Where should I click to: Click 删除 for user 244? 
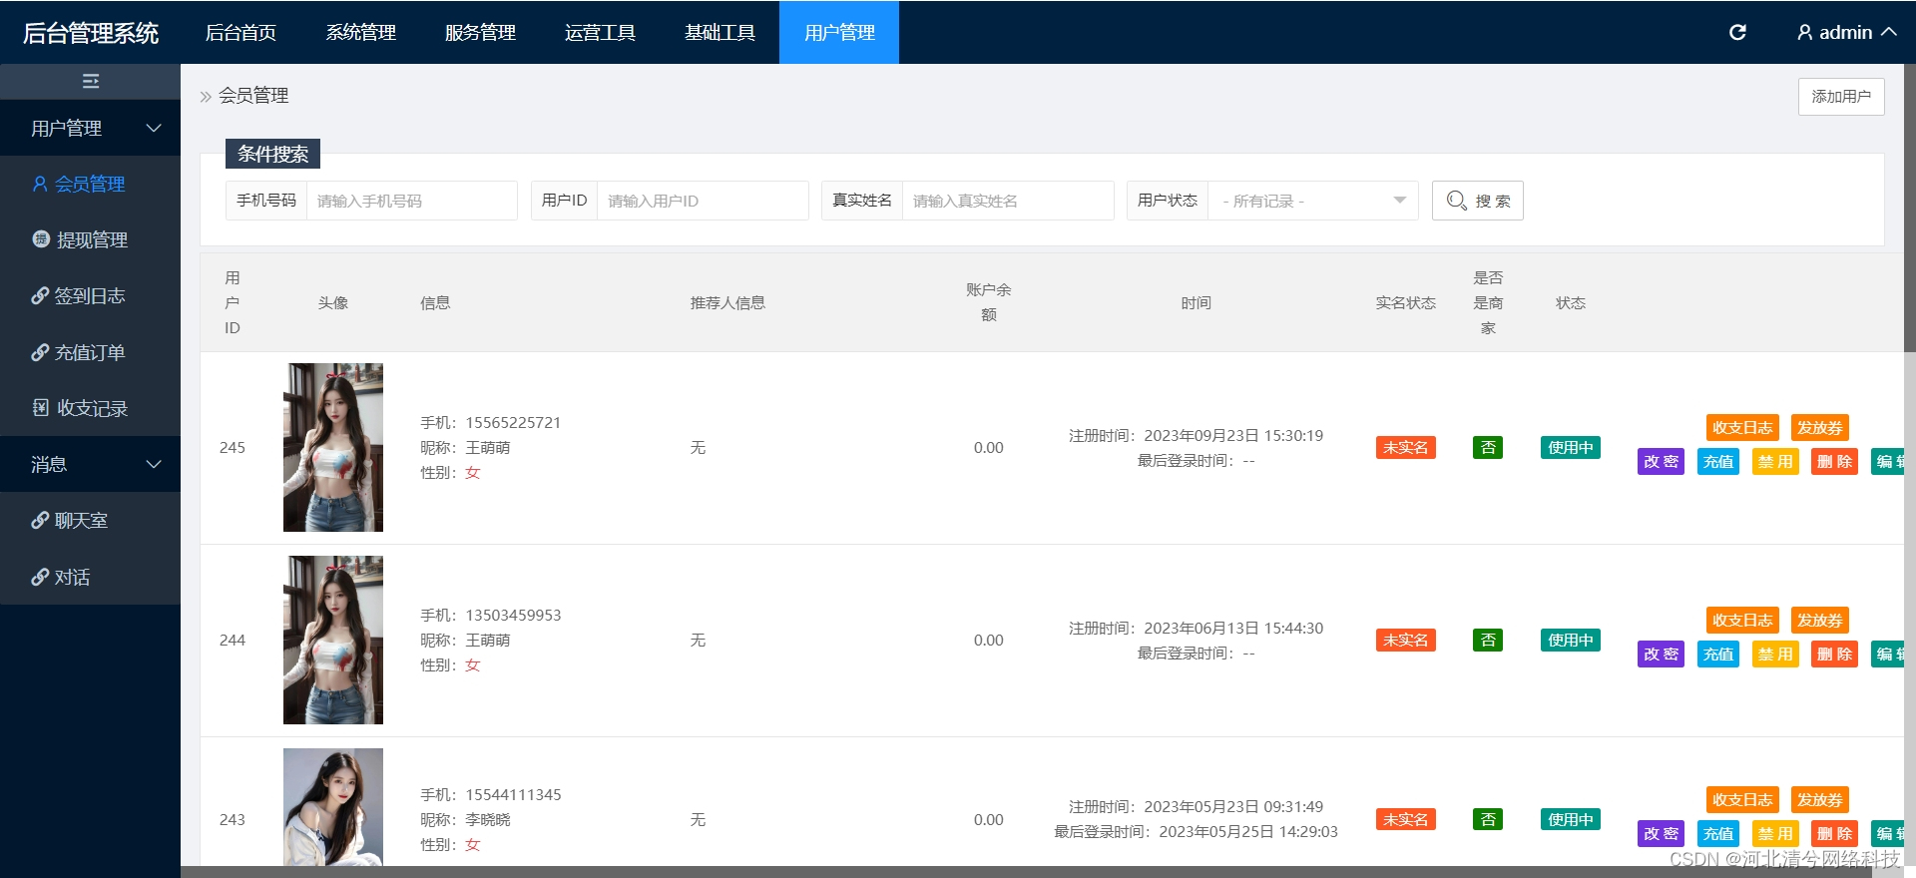[1834, 654]
